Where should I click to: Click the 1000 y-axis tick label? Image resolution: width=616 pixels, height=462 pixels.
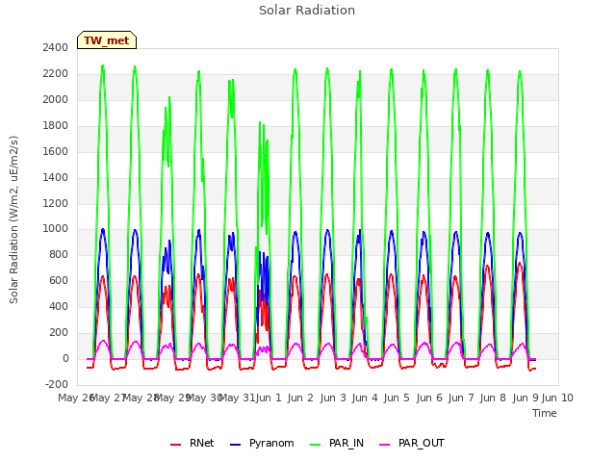(x=56, y=229)
